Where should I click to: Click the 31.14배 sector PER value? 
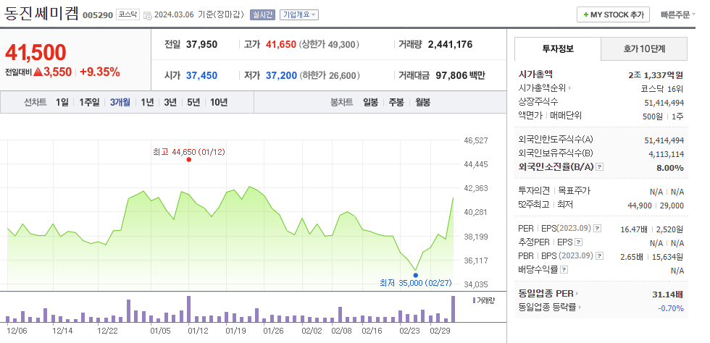(667, 295)
